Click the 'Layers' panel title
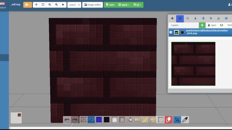This screenshot has height=130, width=232. pyautogui.click(x=175, y=25)
